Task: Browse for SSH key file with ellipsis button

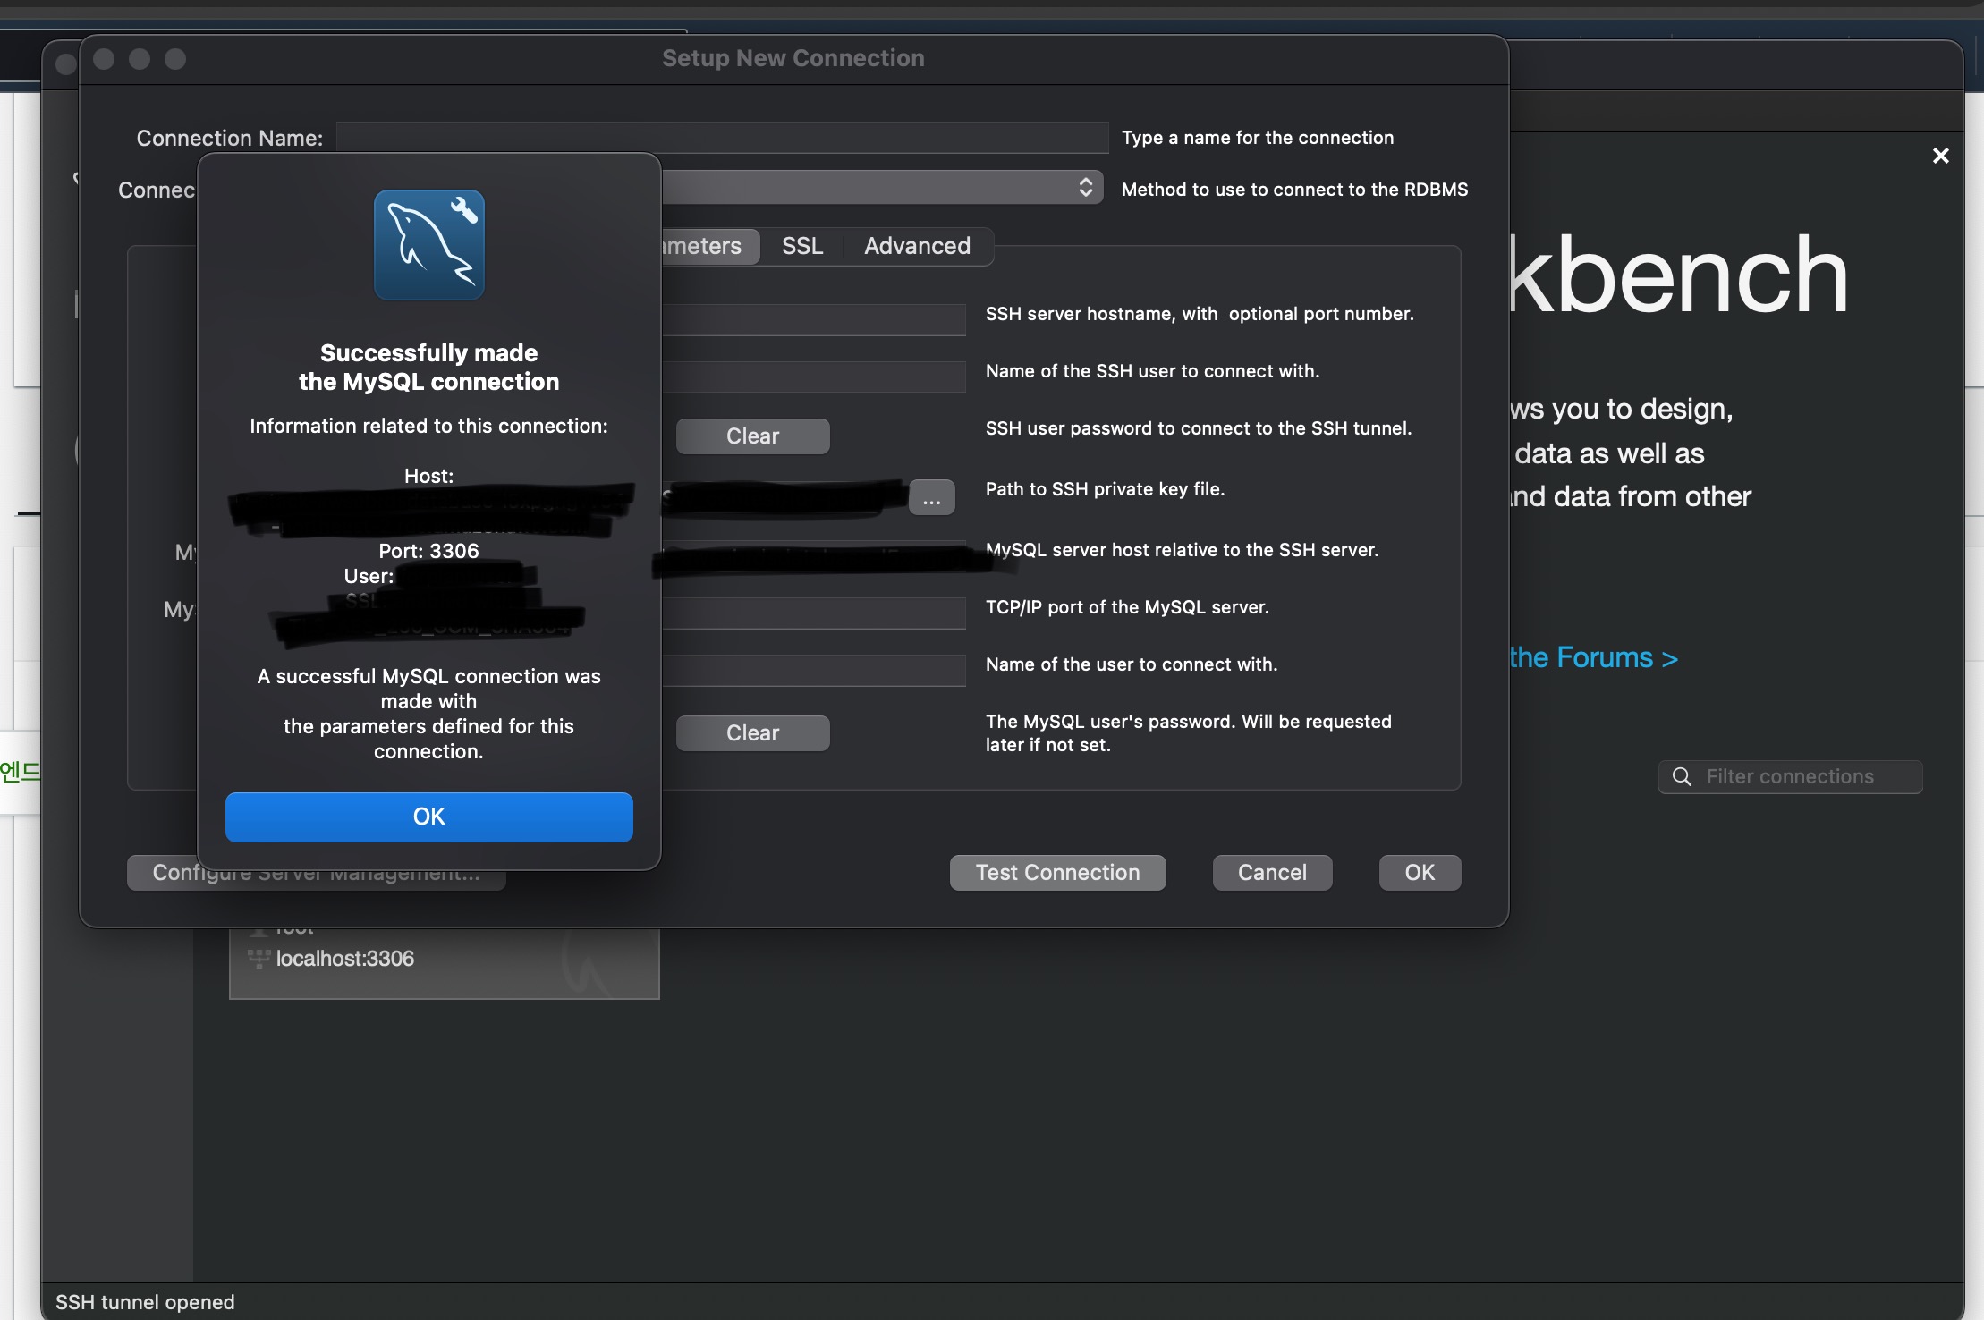Action: pyautogui.click(x=931, y=498)
